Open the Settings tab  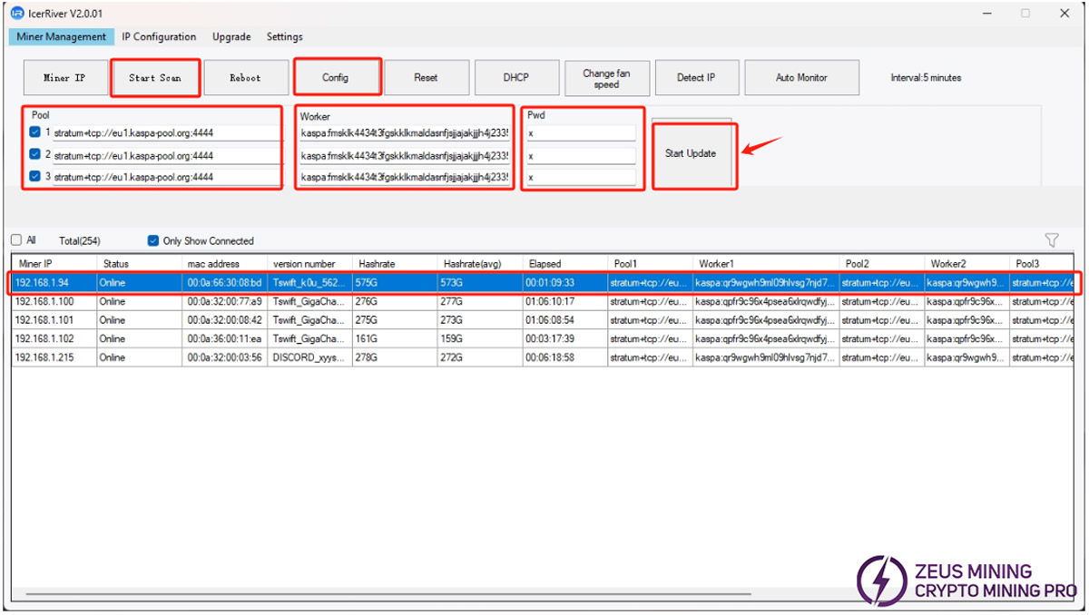[284, 37]
